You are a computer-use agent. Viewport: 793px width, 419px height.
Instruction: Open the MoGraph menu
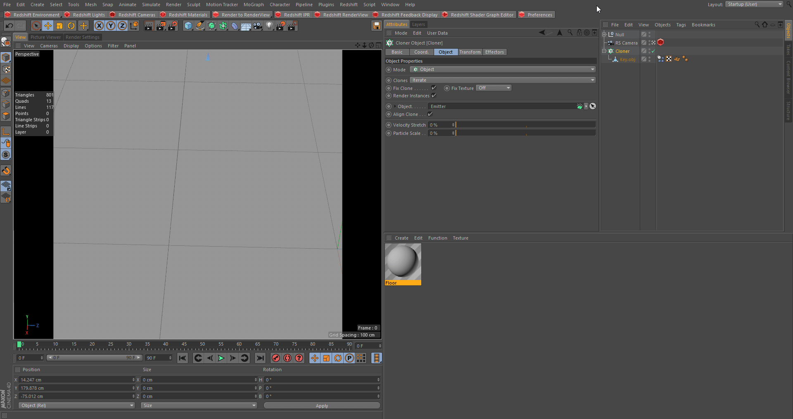tap(253, 5)
